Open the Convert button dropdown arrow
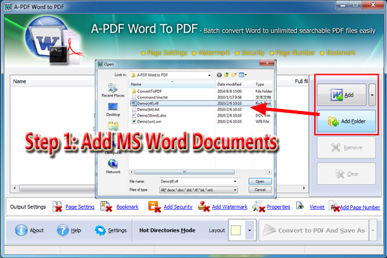This screenshot has width=387, height=258. [373, 230]
